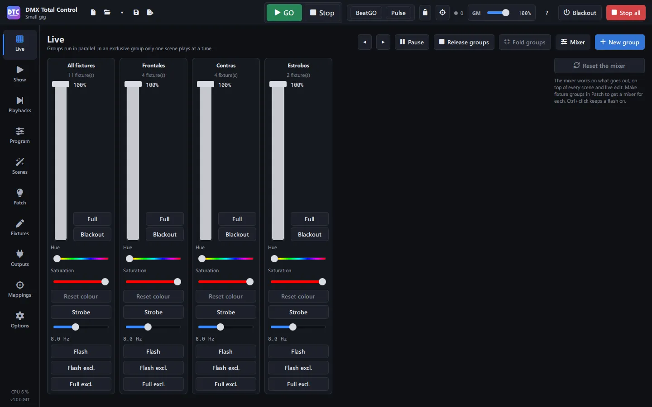652x407 pixels.
Task: Click the Estrobos Hue slider
Action: (298, 259)
